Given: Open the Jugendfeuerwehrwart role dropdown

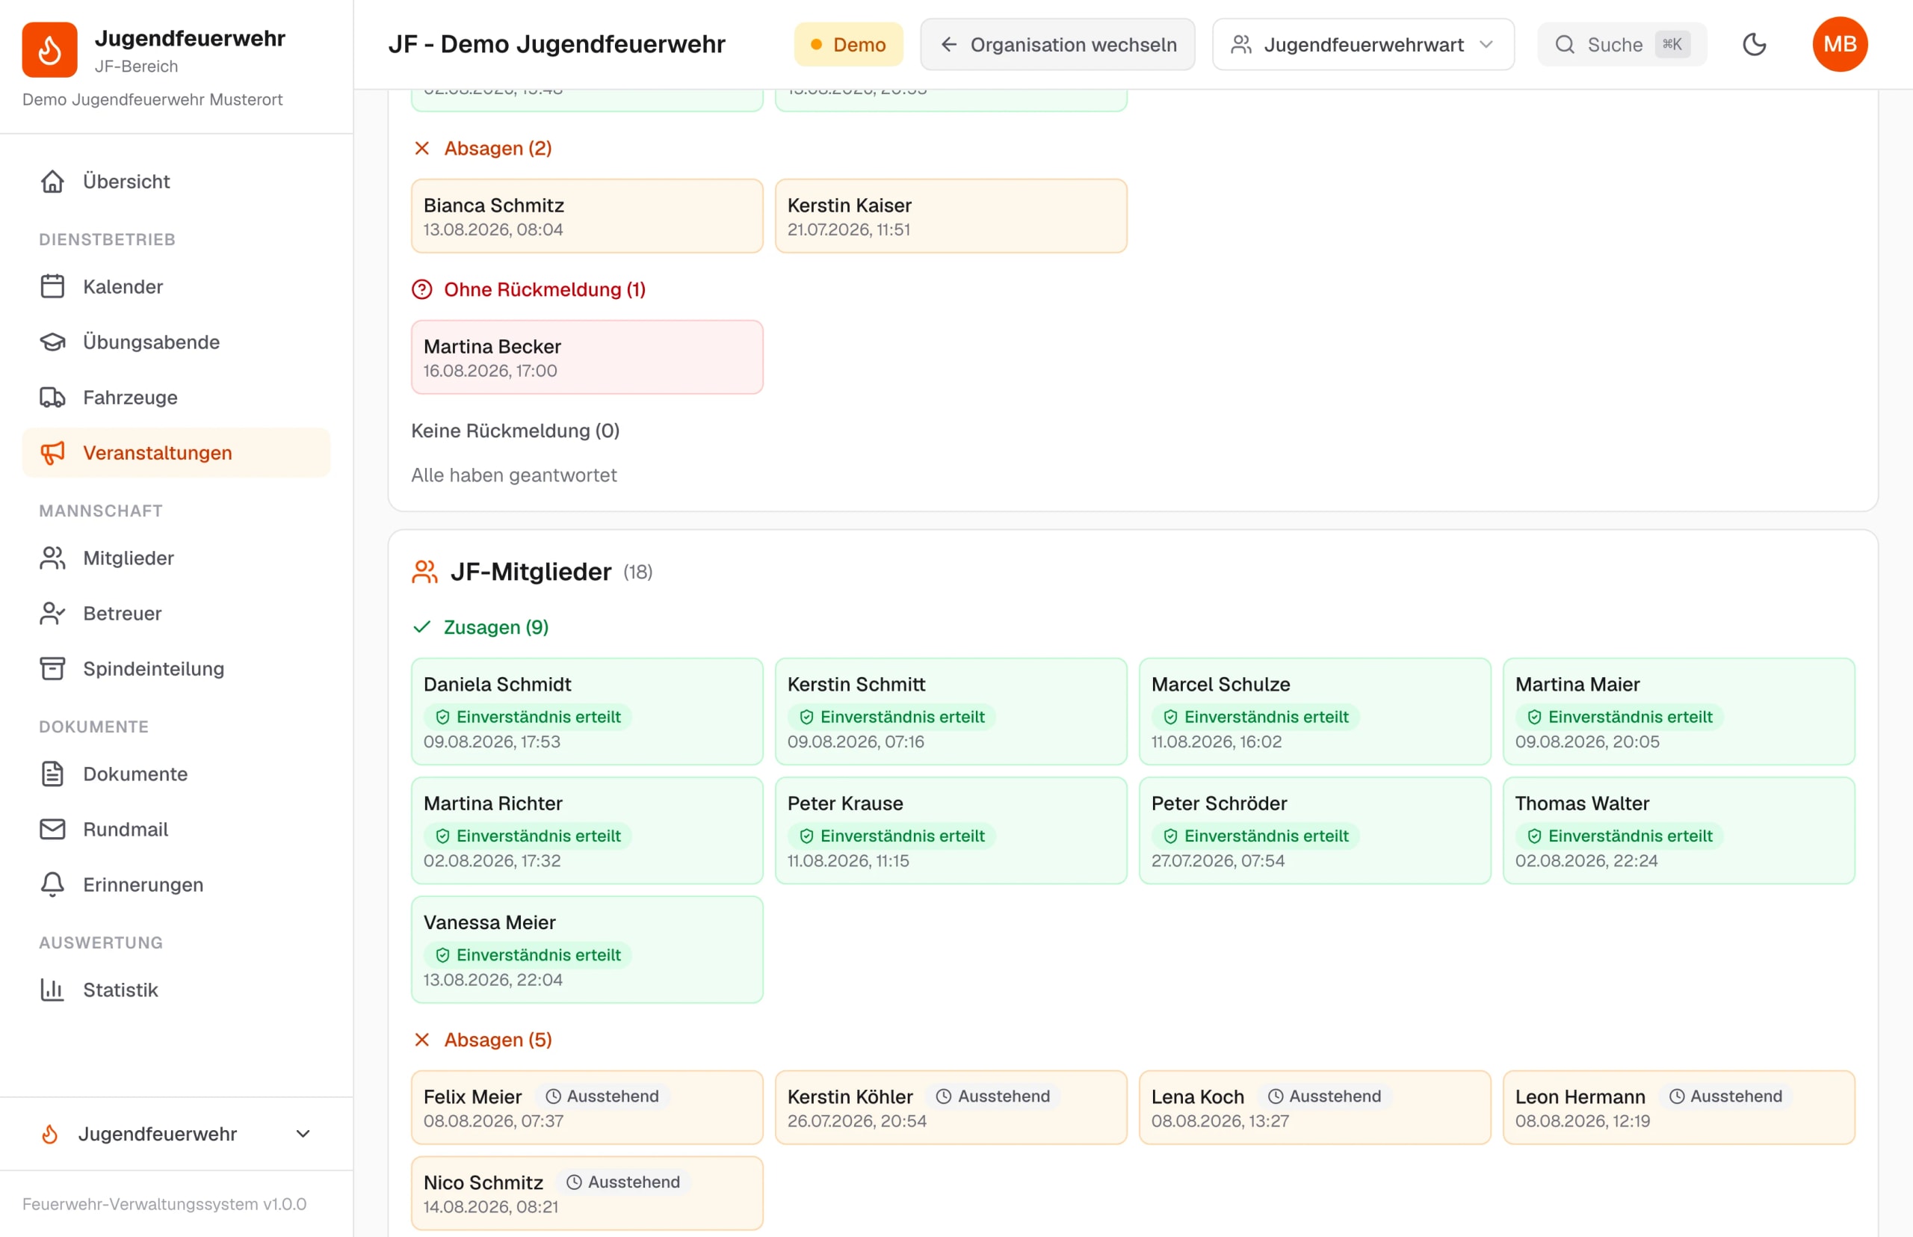Looking at the screenshot, I should 1363,44.
